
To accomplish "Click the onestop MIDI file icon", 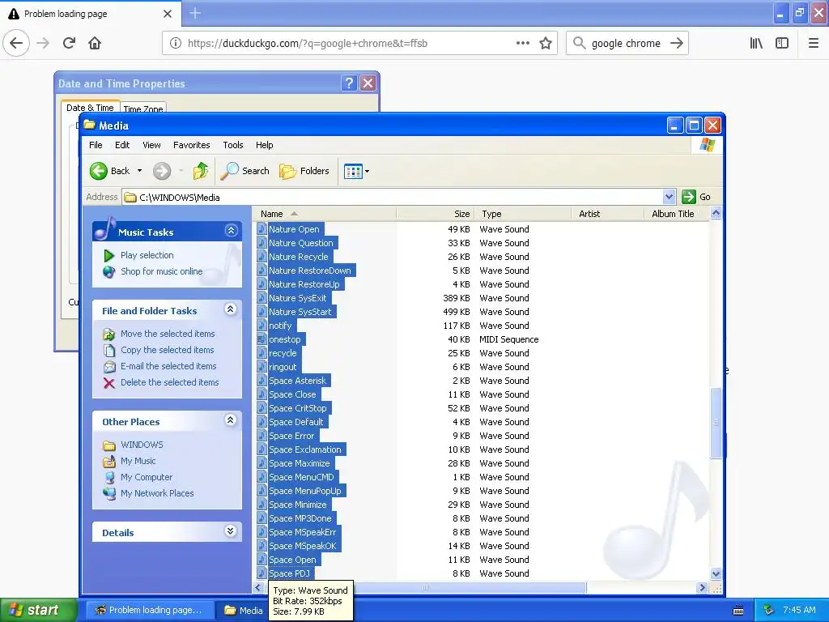I will (x=261, y=339).
